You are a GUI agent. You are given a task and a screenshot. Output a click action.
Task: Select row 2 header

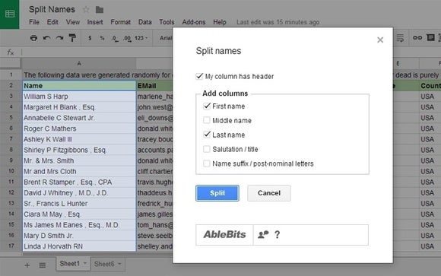(11, 85)
